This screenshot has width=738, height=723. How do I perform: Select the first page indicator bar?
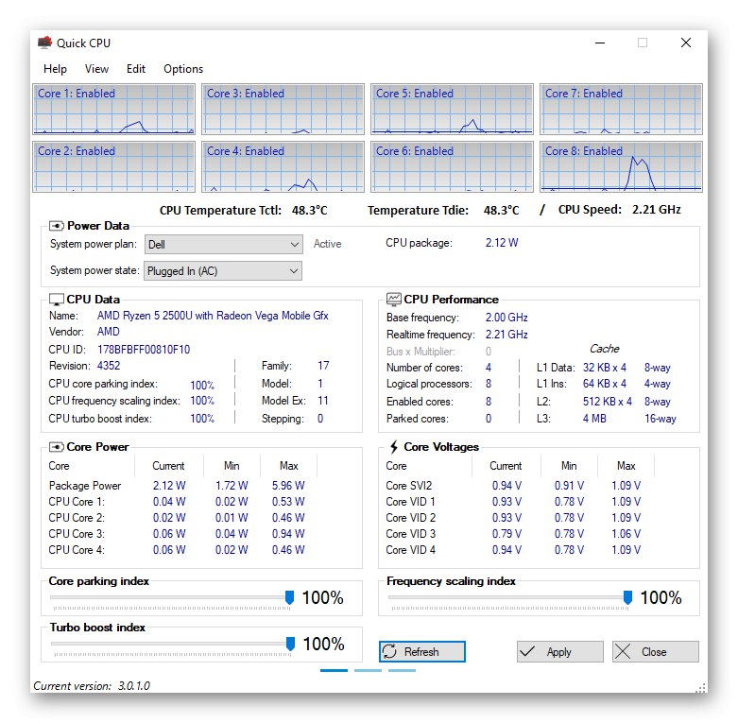[334, 670]
